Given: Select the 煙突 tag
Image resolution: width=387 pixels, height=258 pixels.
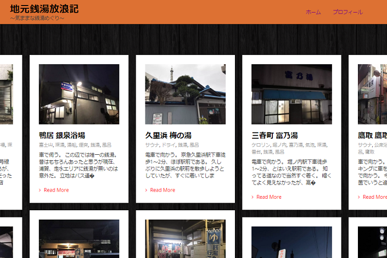Looking at the screenshot, I should click(85, 145).
